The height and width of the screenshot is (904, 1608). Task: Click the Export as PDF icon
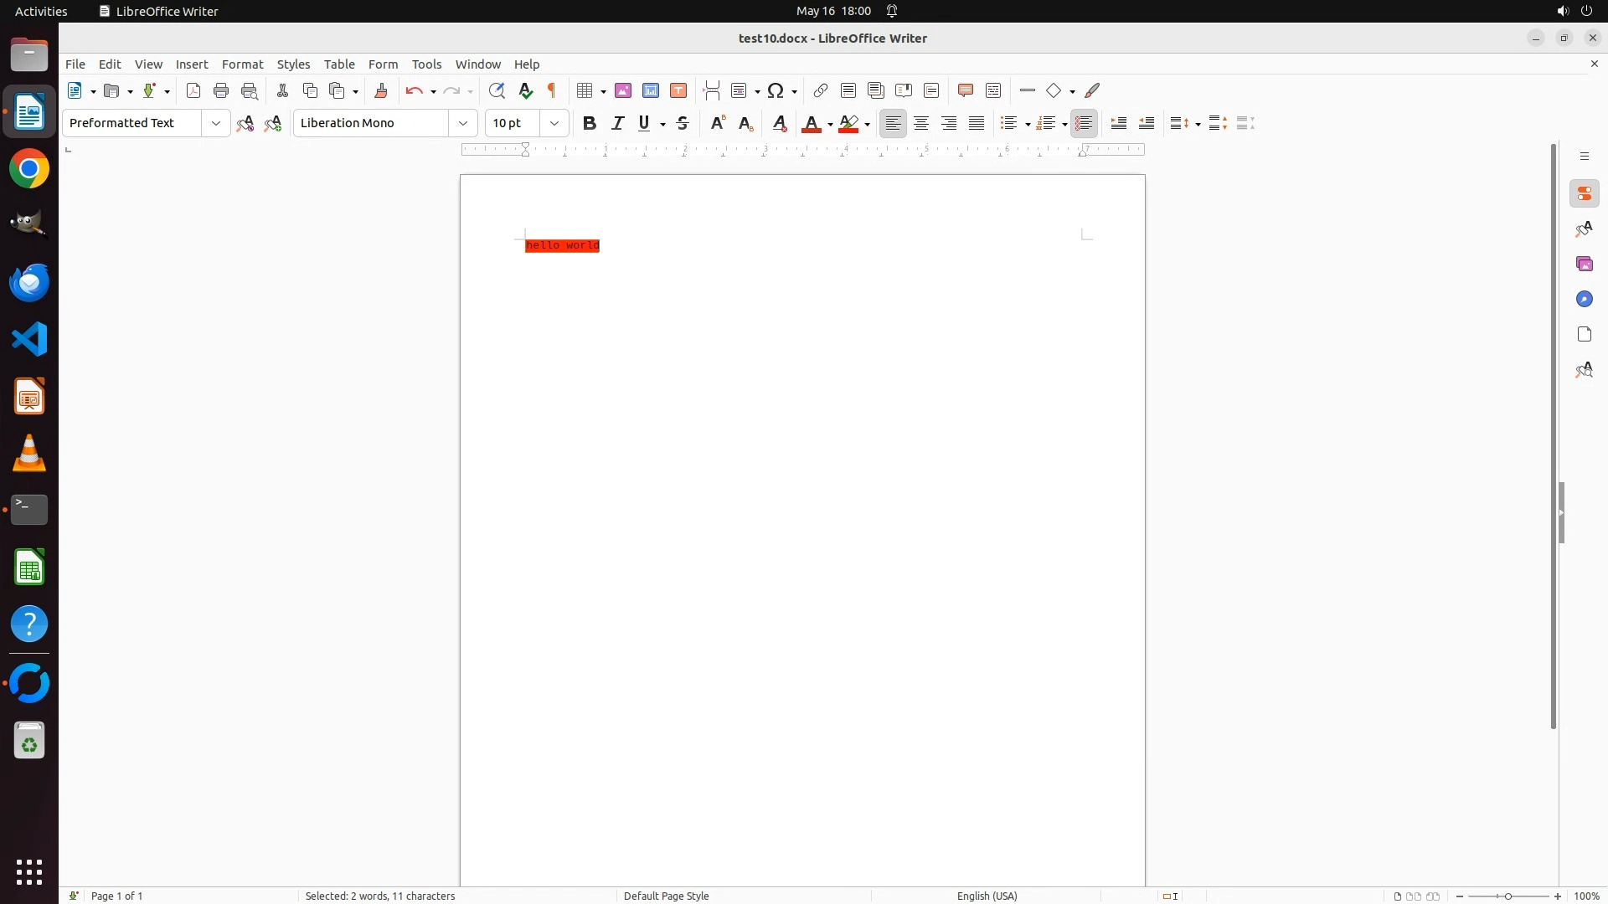click(x=193, y=90)
